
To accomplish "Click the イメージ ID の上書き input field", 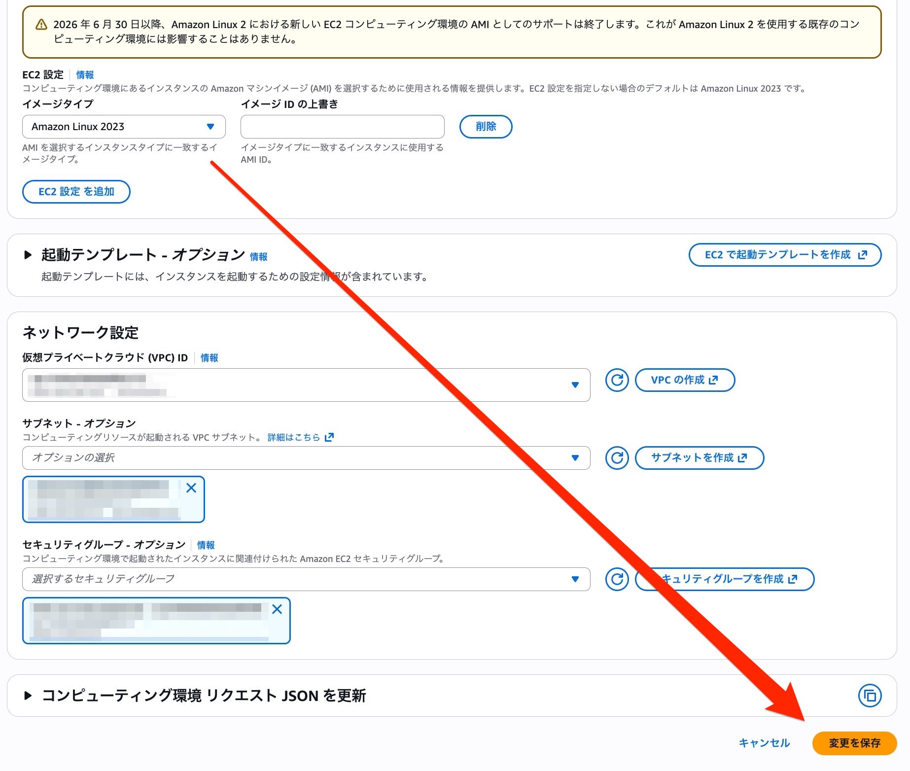I will click(342, 127).
